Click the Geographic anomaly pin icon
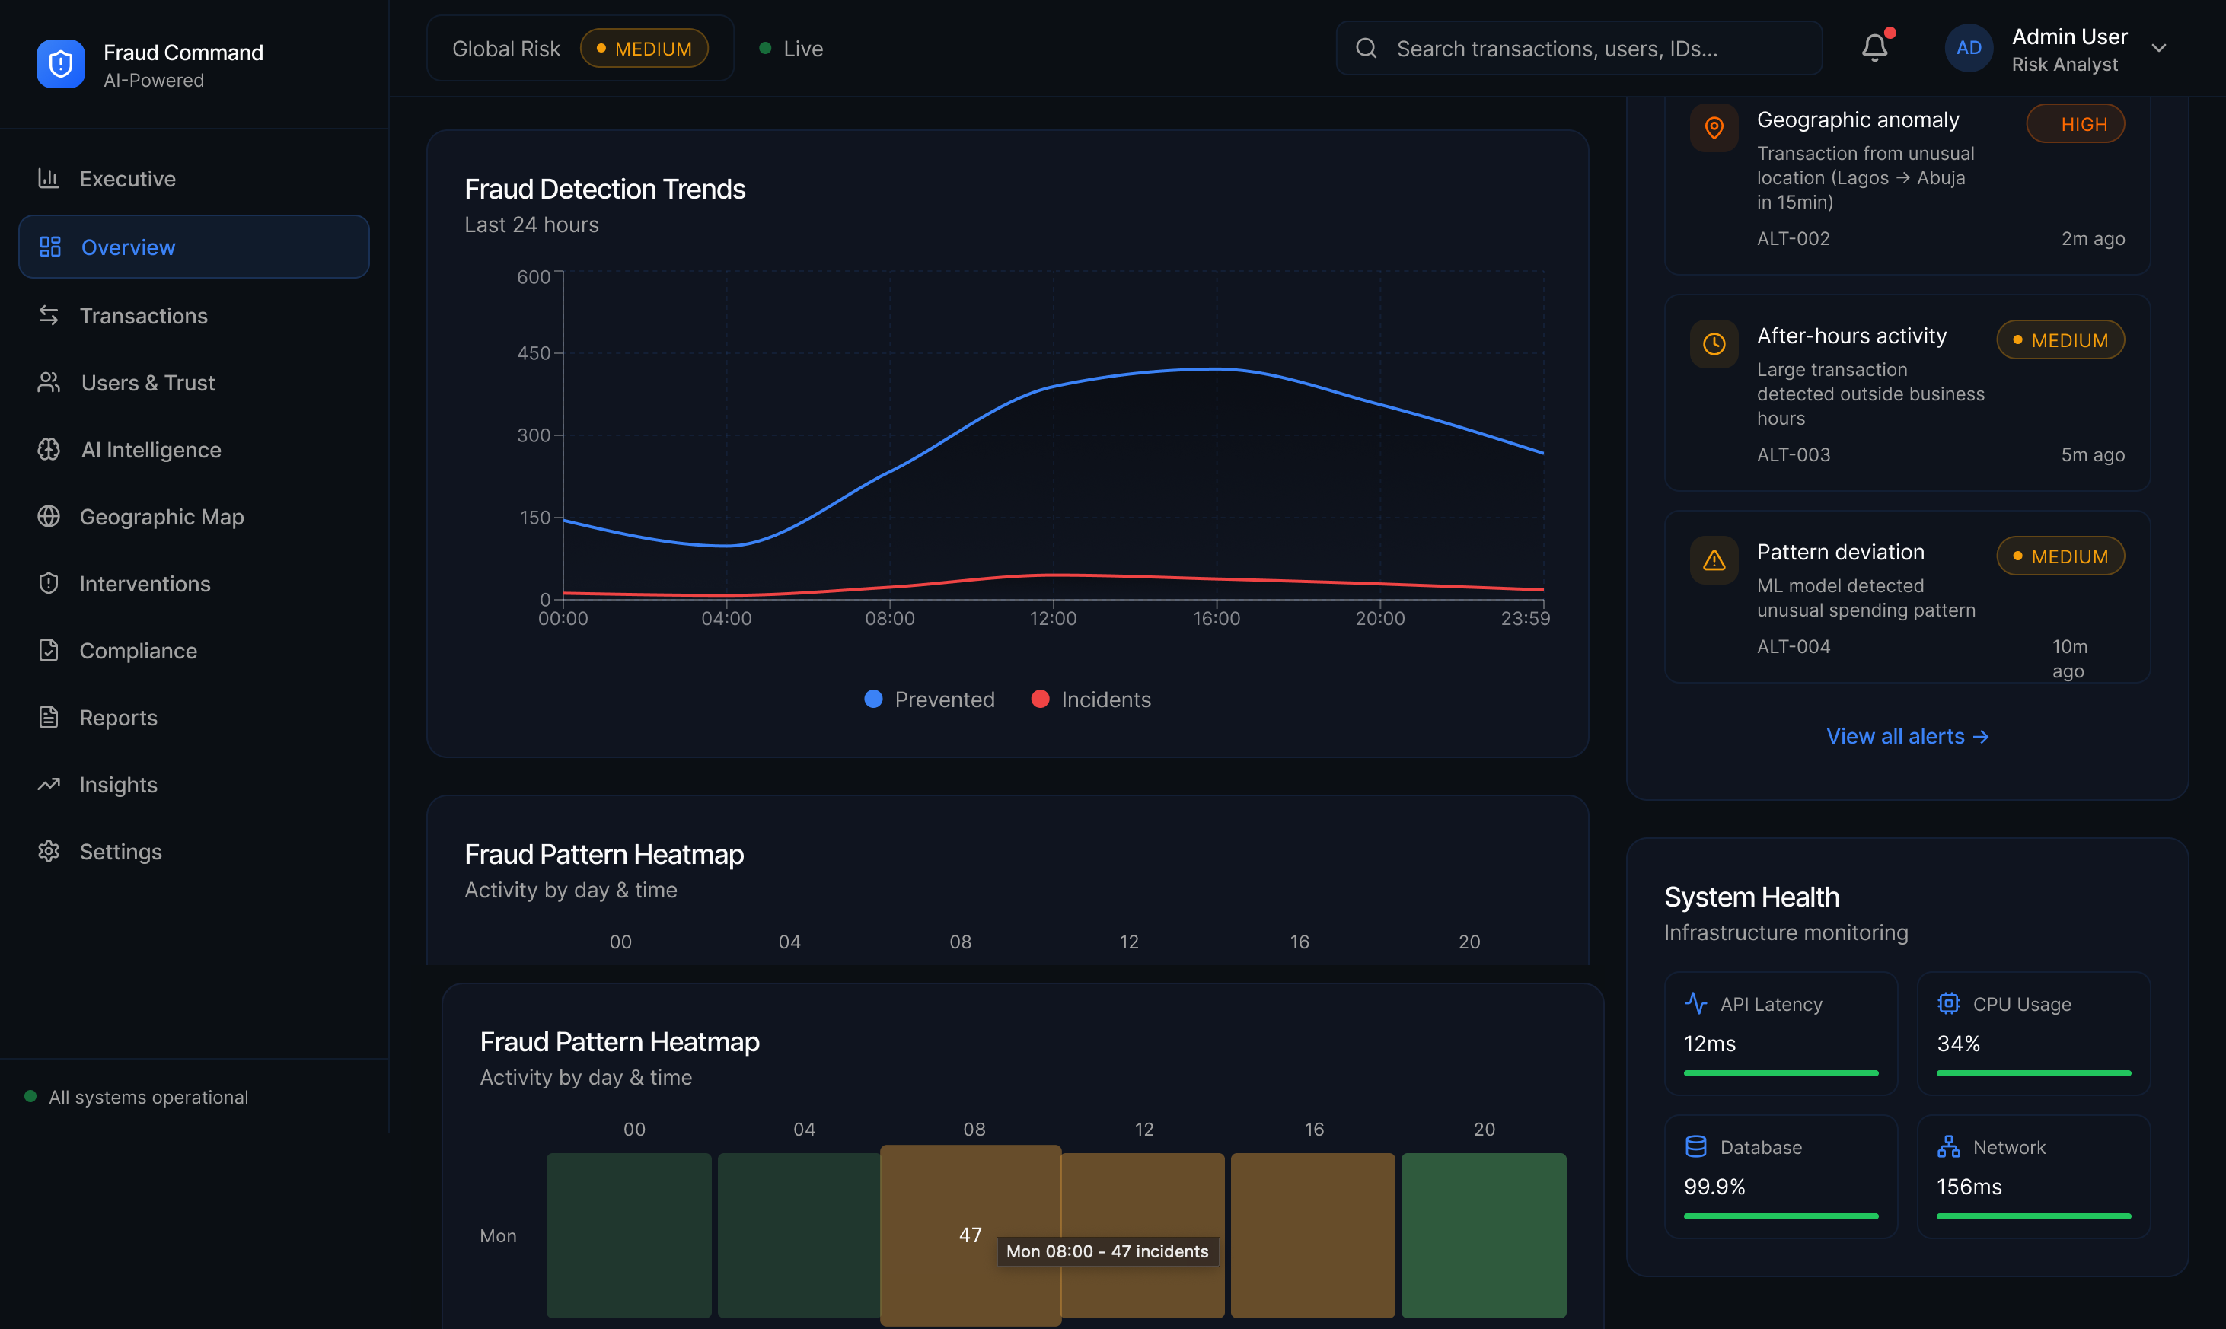 [1714, 128]
